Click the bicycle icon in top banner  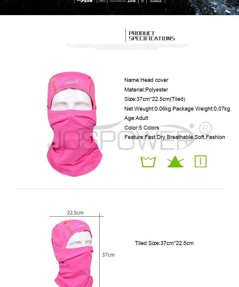(102, 1)
